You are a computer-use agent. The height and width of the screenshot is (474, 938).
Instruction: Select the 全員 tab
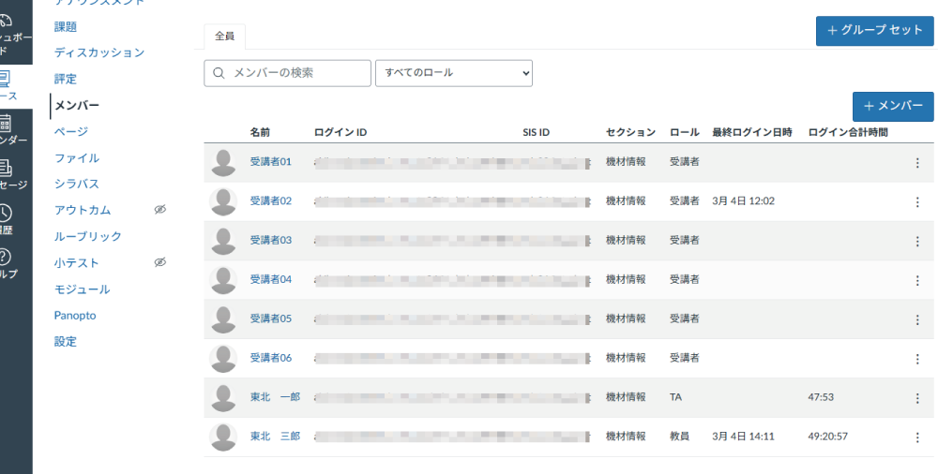coord(224,36)
